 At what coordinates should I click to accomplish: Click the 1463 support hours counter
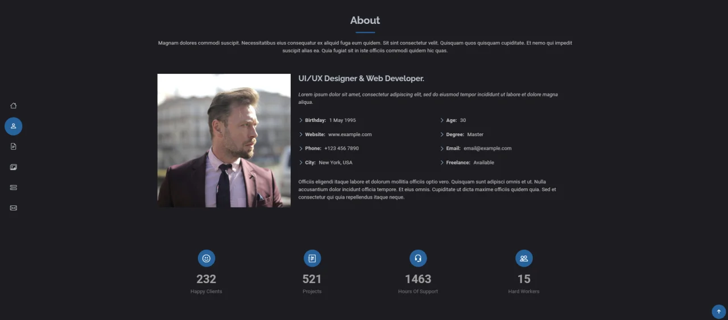click(418, 279)
